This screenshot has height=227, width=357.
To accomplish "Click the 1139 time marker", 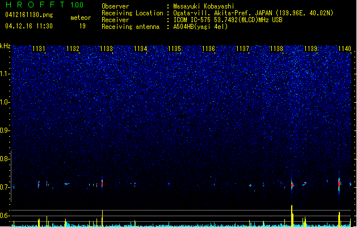I will pos(311,49).
